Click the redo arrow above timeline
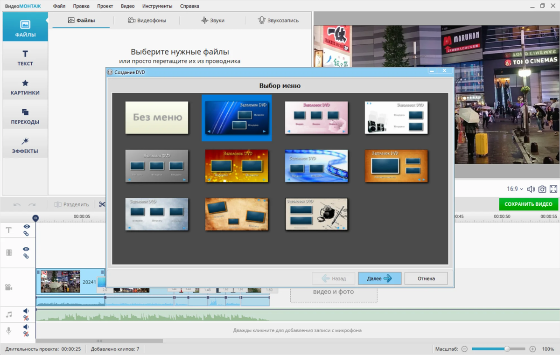Viewport: 560px width, 355px height. [x=32, y=204]
